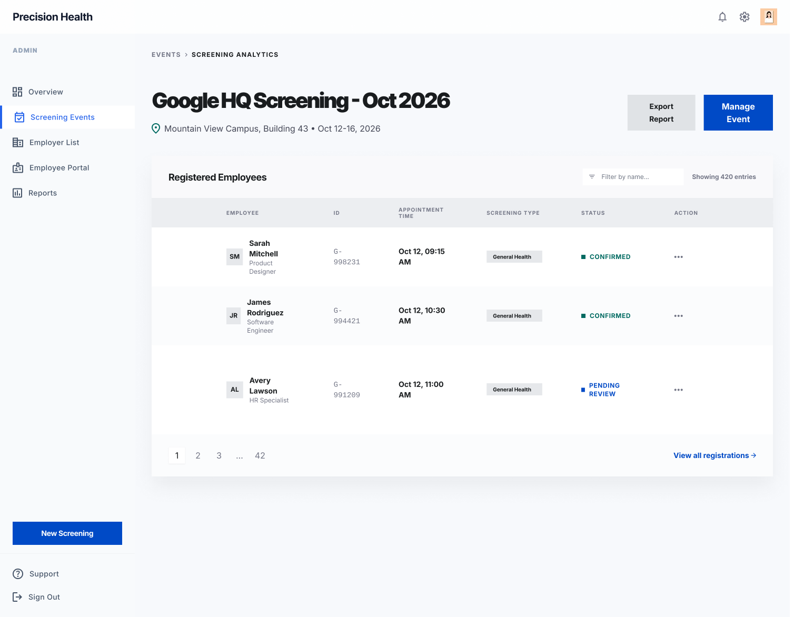This screenshot has height=617, width=794.
Task: Open Employee Portal in sidebar
Action: click(67, 168)
